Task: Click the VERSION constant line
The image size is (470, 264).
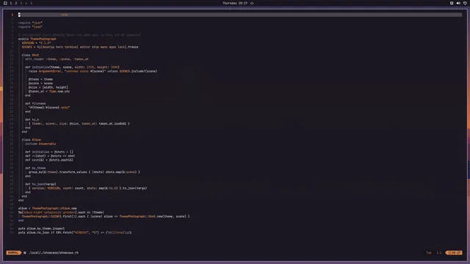Action: 36,43
